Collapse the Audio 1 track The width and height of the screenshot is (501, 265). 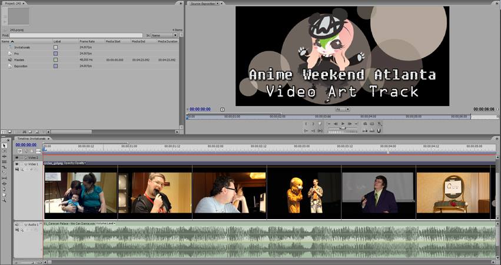(25, 224)
